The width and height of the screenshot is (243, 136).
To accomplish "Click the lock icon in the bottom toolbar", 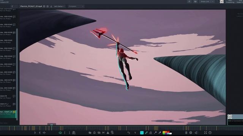I will point(94,133).
